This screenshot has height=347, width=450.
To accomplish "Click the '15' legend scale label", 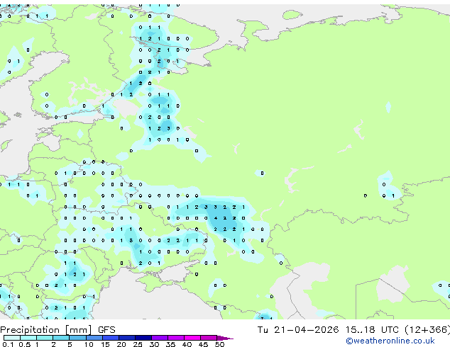I will [105, 344].
